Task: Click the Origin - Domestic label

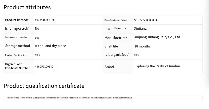Action: pos(116,28)
